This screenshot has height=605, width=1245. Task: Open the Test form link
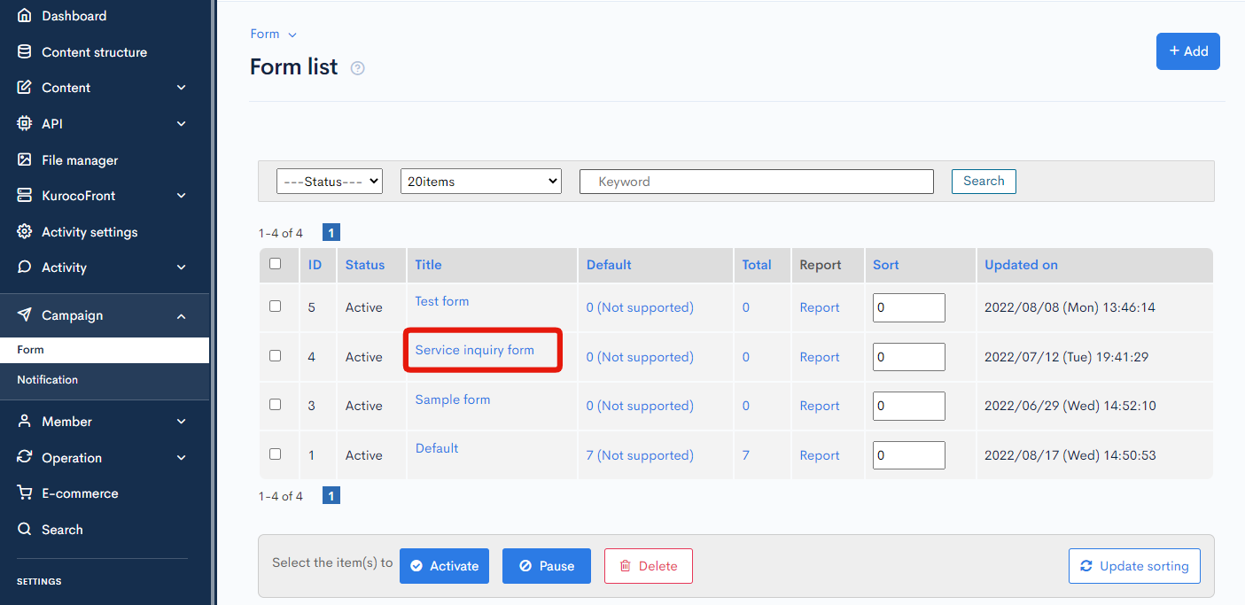pos(442,301)
